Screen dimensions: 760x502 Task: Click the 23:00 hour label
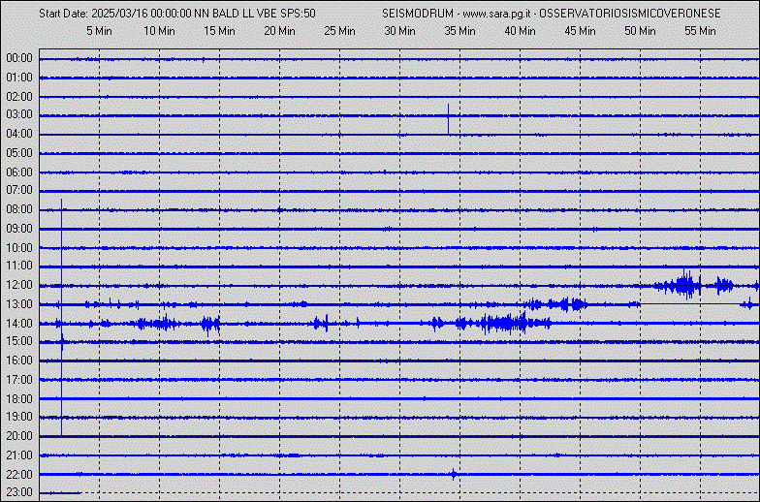[x=19, y=492]
